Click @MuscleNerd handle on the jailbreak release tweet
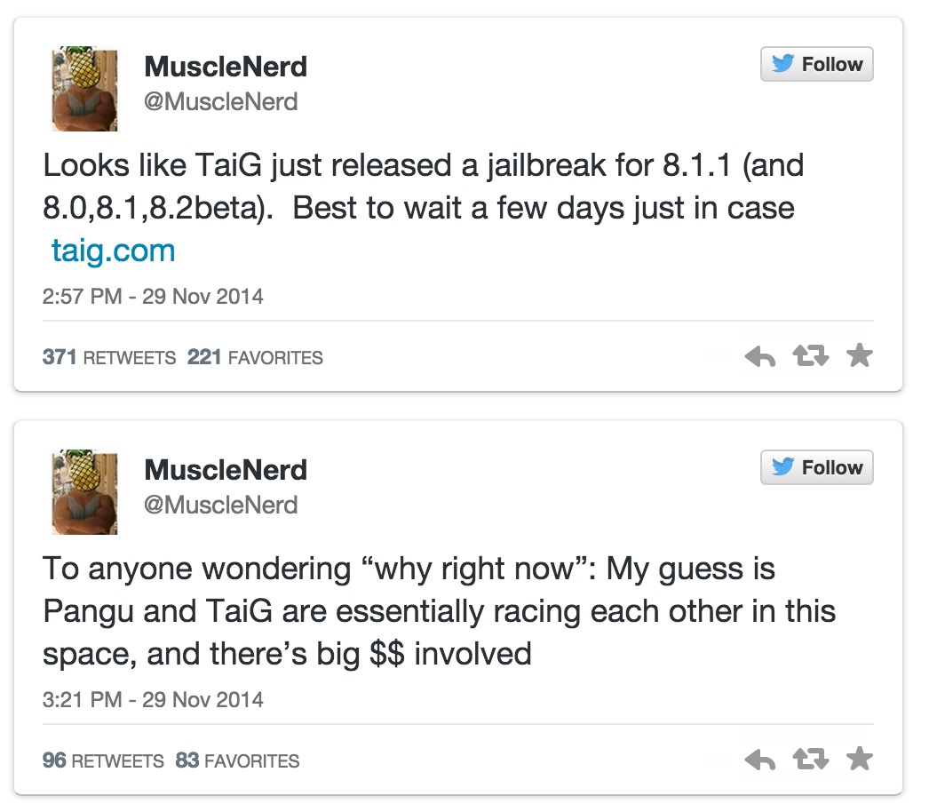The width and height of the screenshot is (929, 812). pyautogui.click(x=221, y=102)
